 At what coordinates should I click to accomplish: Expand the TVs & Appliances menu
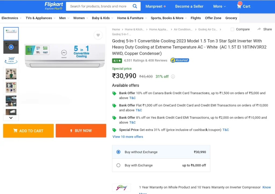(41, 18)
